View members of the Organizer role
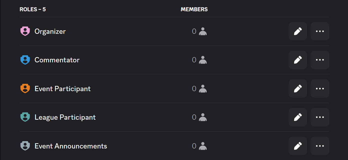 pyautogui.click(x=199, y=31)
